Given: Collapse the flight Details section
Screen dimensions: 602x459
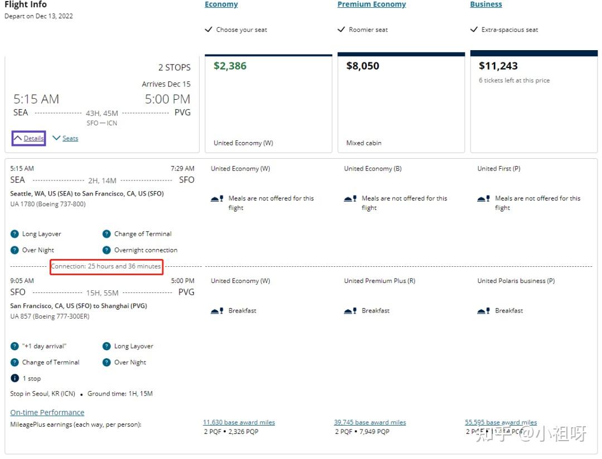Looking at the screenshot, I should click(28, 138).
